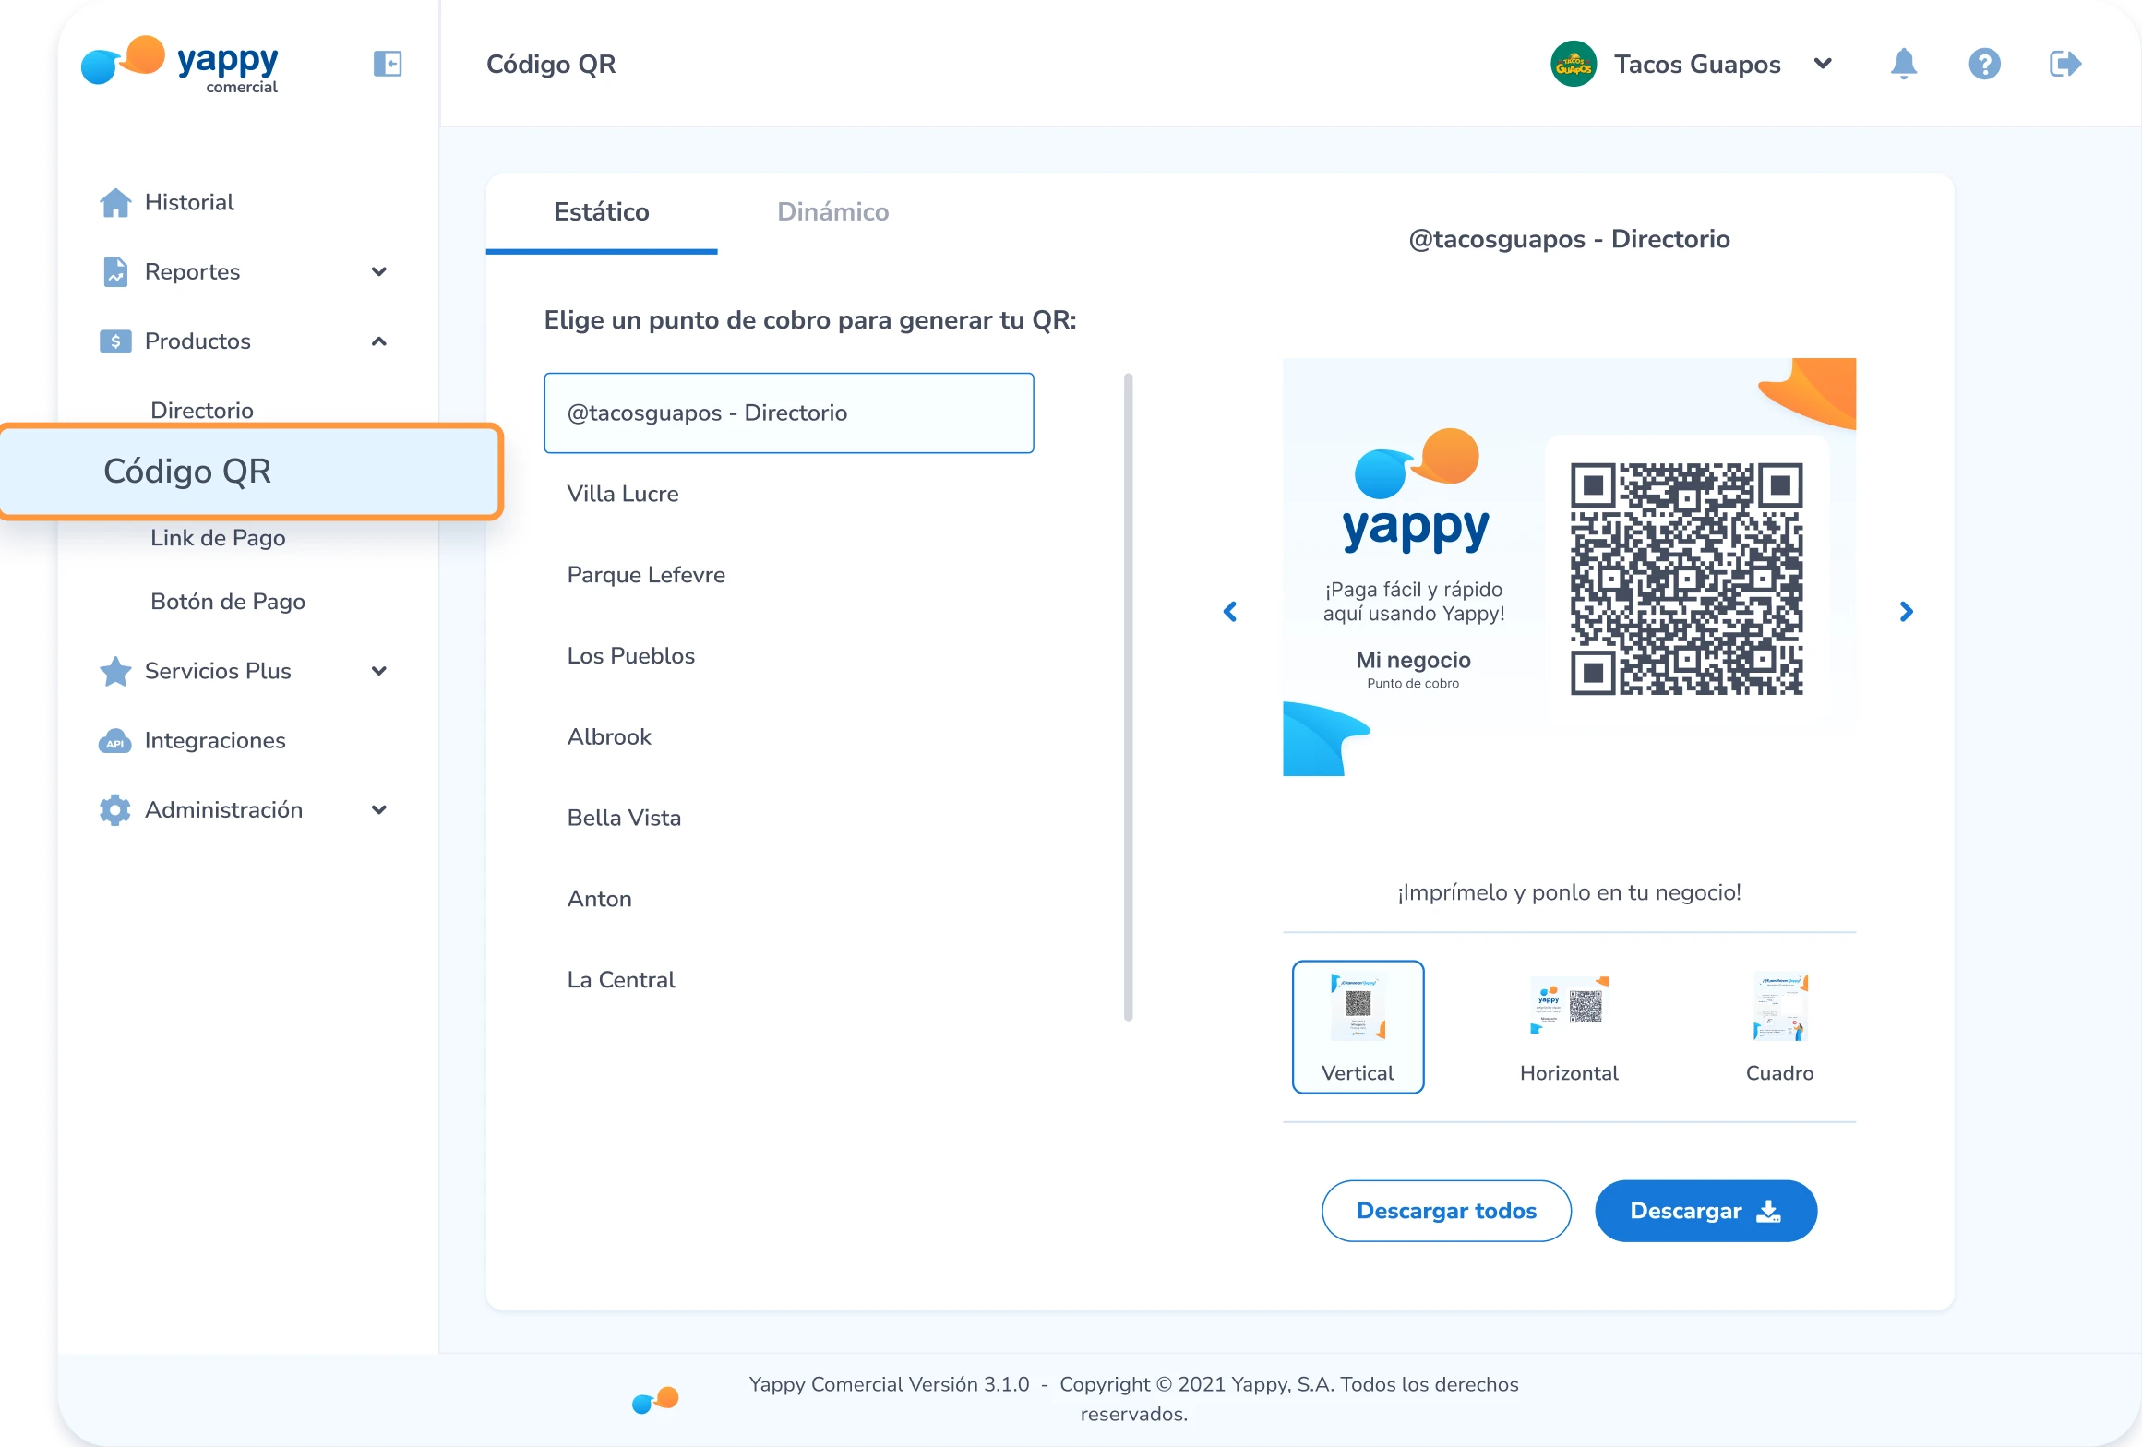Click the Productos dollar icon
This screenshot has width=2142, height=1447.
(x=115, y=341)
